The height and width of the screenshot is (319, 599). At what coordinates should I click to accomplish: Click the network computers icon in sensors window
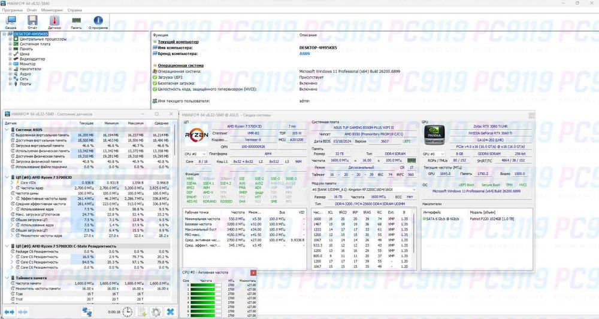point(87,312)
